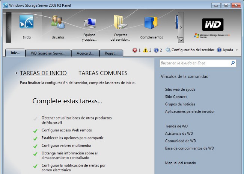Click the red critical alerts icon
Viewport: 244px width, 174px height.
[135, 50]
